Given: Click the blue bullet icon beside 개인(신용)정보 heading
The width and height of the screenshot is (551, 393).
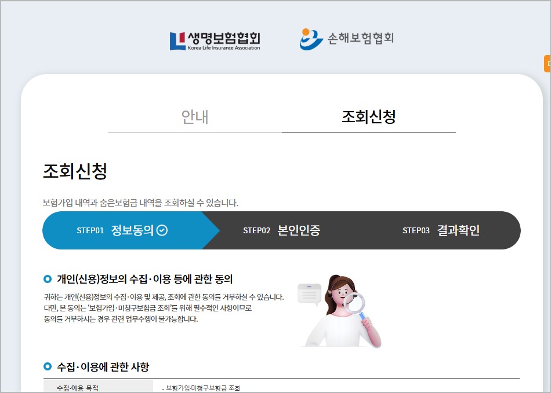Looking at the screenshot, I should point(49,278).
